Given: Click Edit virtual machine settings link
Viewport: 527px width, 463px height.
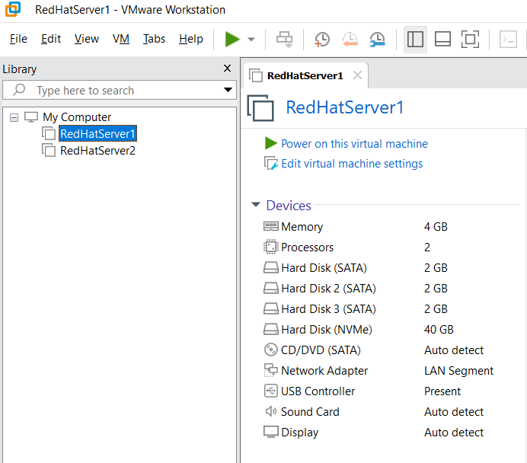Looking at the screenshot, I should pyautogui.click(x=352, y=164).
